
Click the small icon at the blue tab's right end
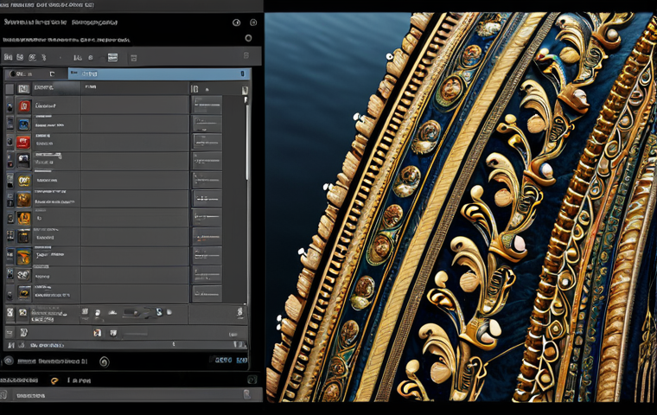click(242, 73)
